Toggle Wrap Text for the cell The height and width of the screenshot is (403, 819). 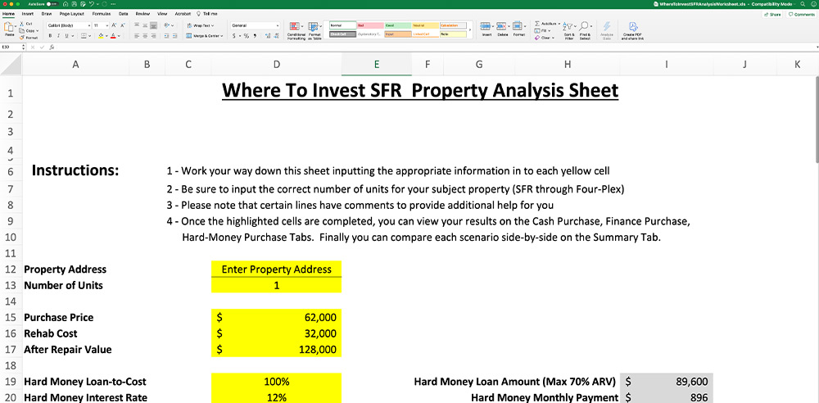200,25
